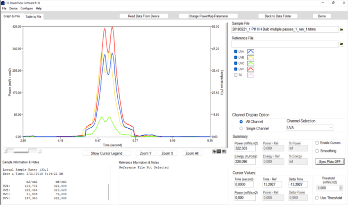
Task: Click the UVC green plot style icon
Action: point(250,63)
